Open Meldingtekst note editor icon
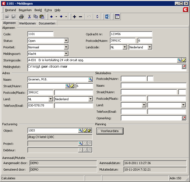The image size is (190, 182). [x=184, y=67]
